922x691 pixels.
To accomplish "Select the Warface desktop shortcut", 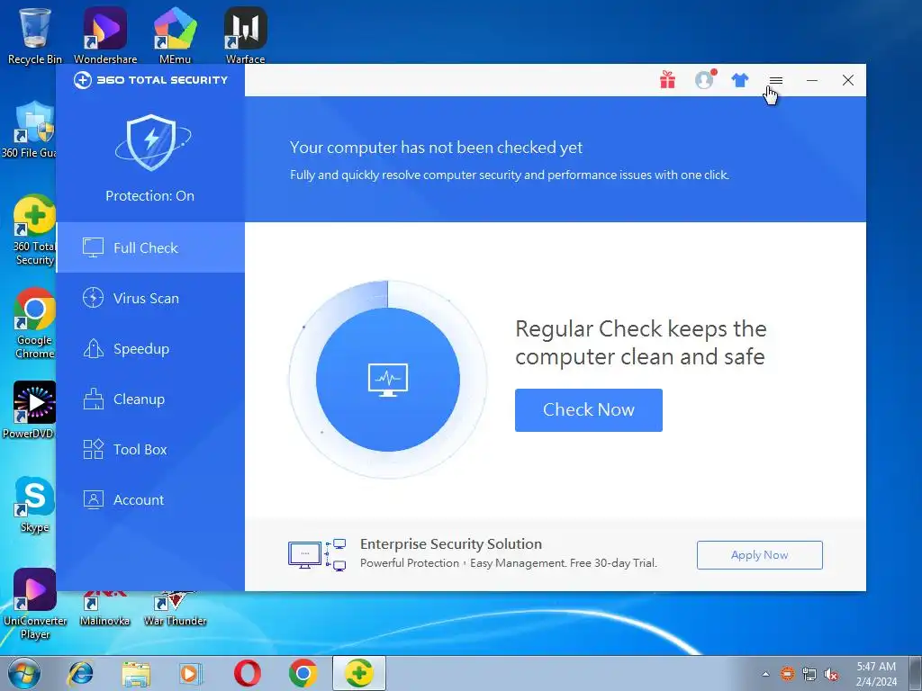I will (245, 36).
